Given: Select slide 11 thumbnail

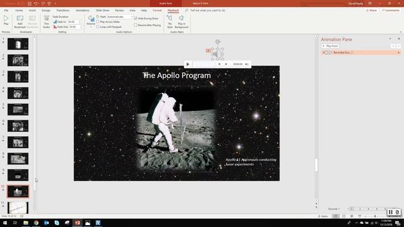Looking at the screenshot, I should pos(18,207).
